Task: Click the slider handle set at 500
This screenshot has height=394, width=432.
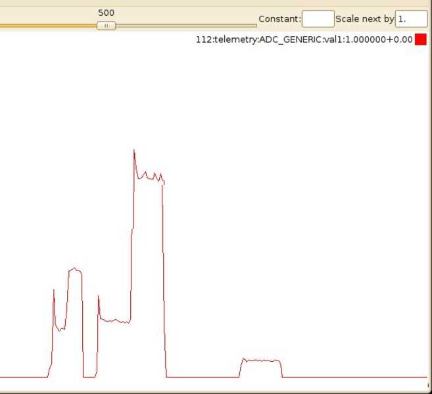Action: pyautogui.click(x=106, y=26)
